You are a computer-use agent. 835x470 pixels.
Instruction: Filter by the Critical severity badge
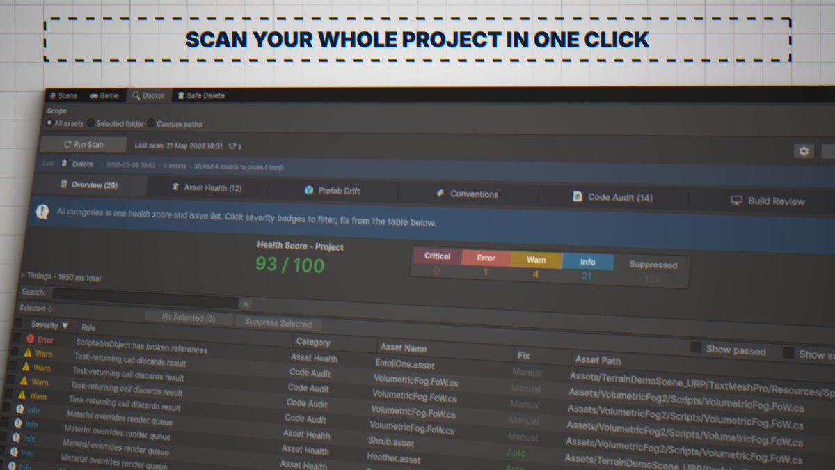click(437, 256)
